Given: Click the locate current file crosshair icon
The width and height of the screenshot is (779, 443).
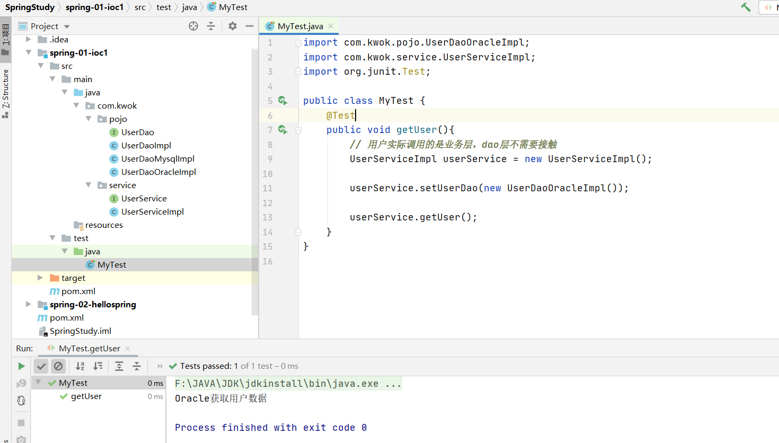Looking at the screenshot, I should (193, 26).
